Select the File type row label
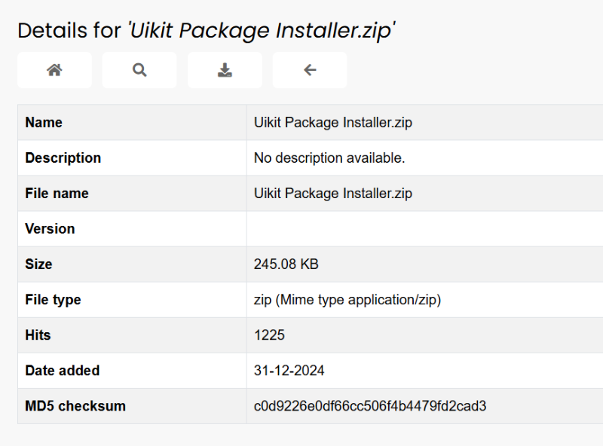Screen dimensions: 603x446 pos(53,300)
